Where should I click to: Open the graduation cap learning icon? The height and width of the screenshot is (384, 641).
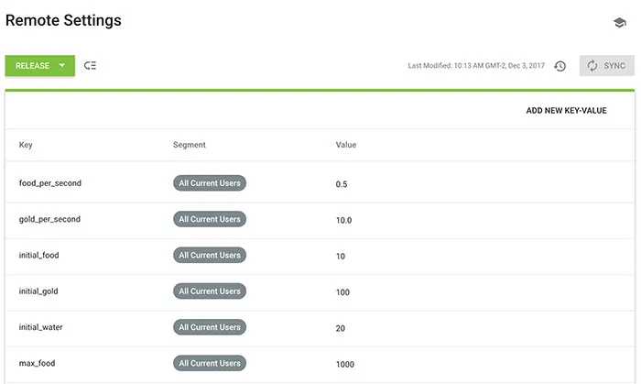coord(620,23)
